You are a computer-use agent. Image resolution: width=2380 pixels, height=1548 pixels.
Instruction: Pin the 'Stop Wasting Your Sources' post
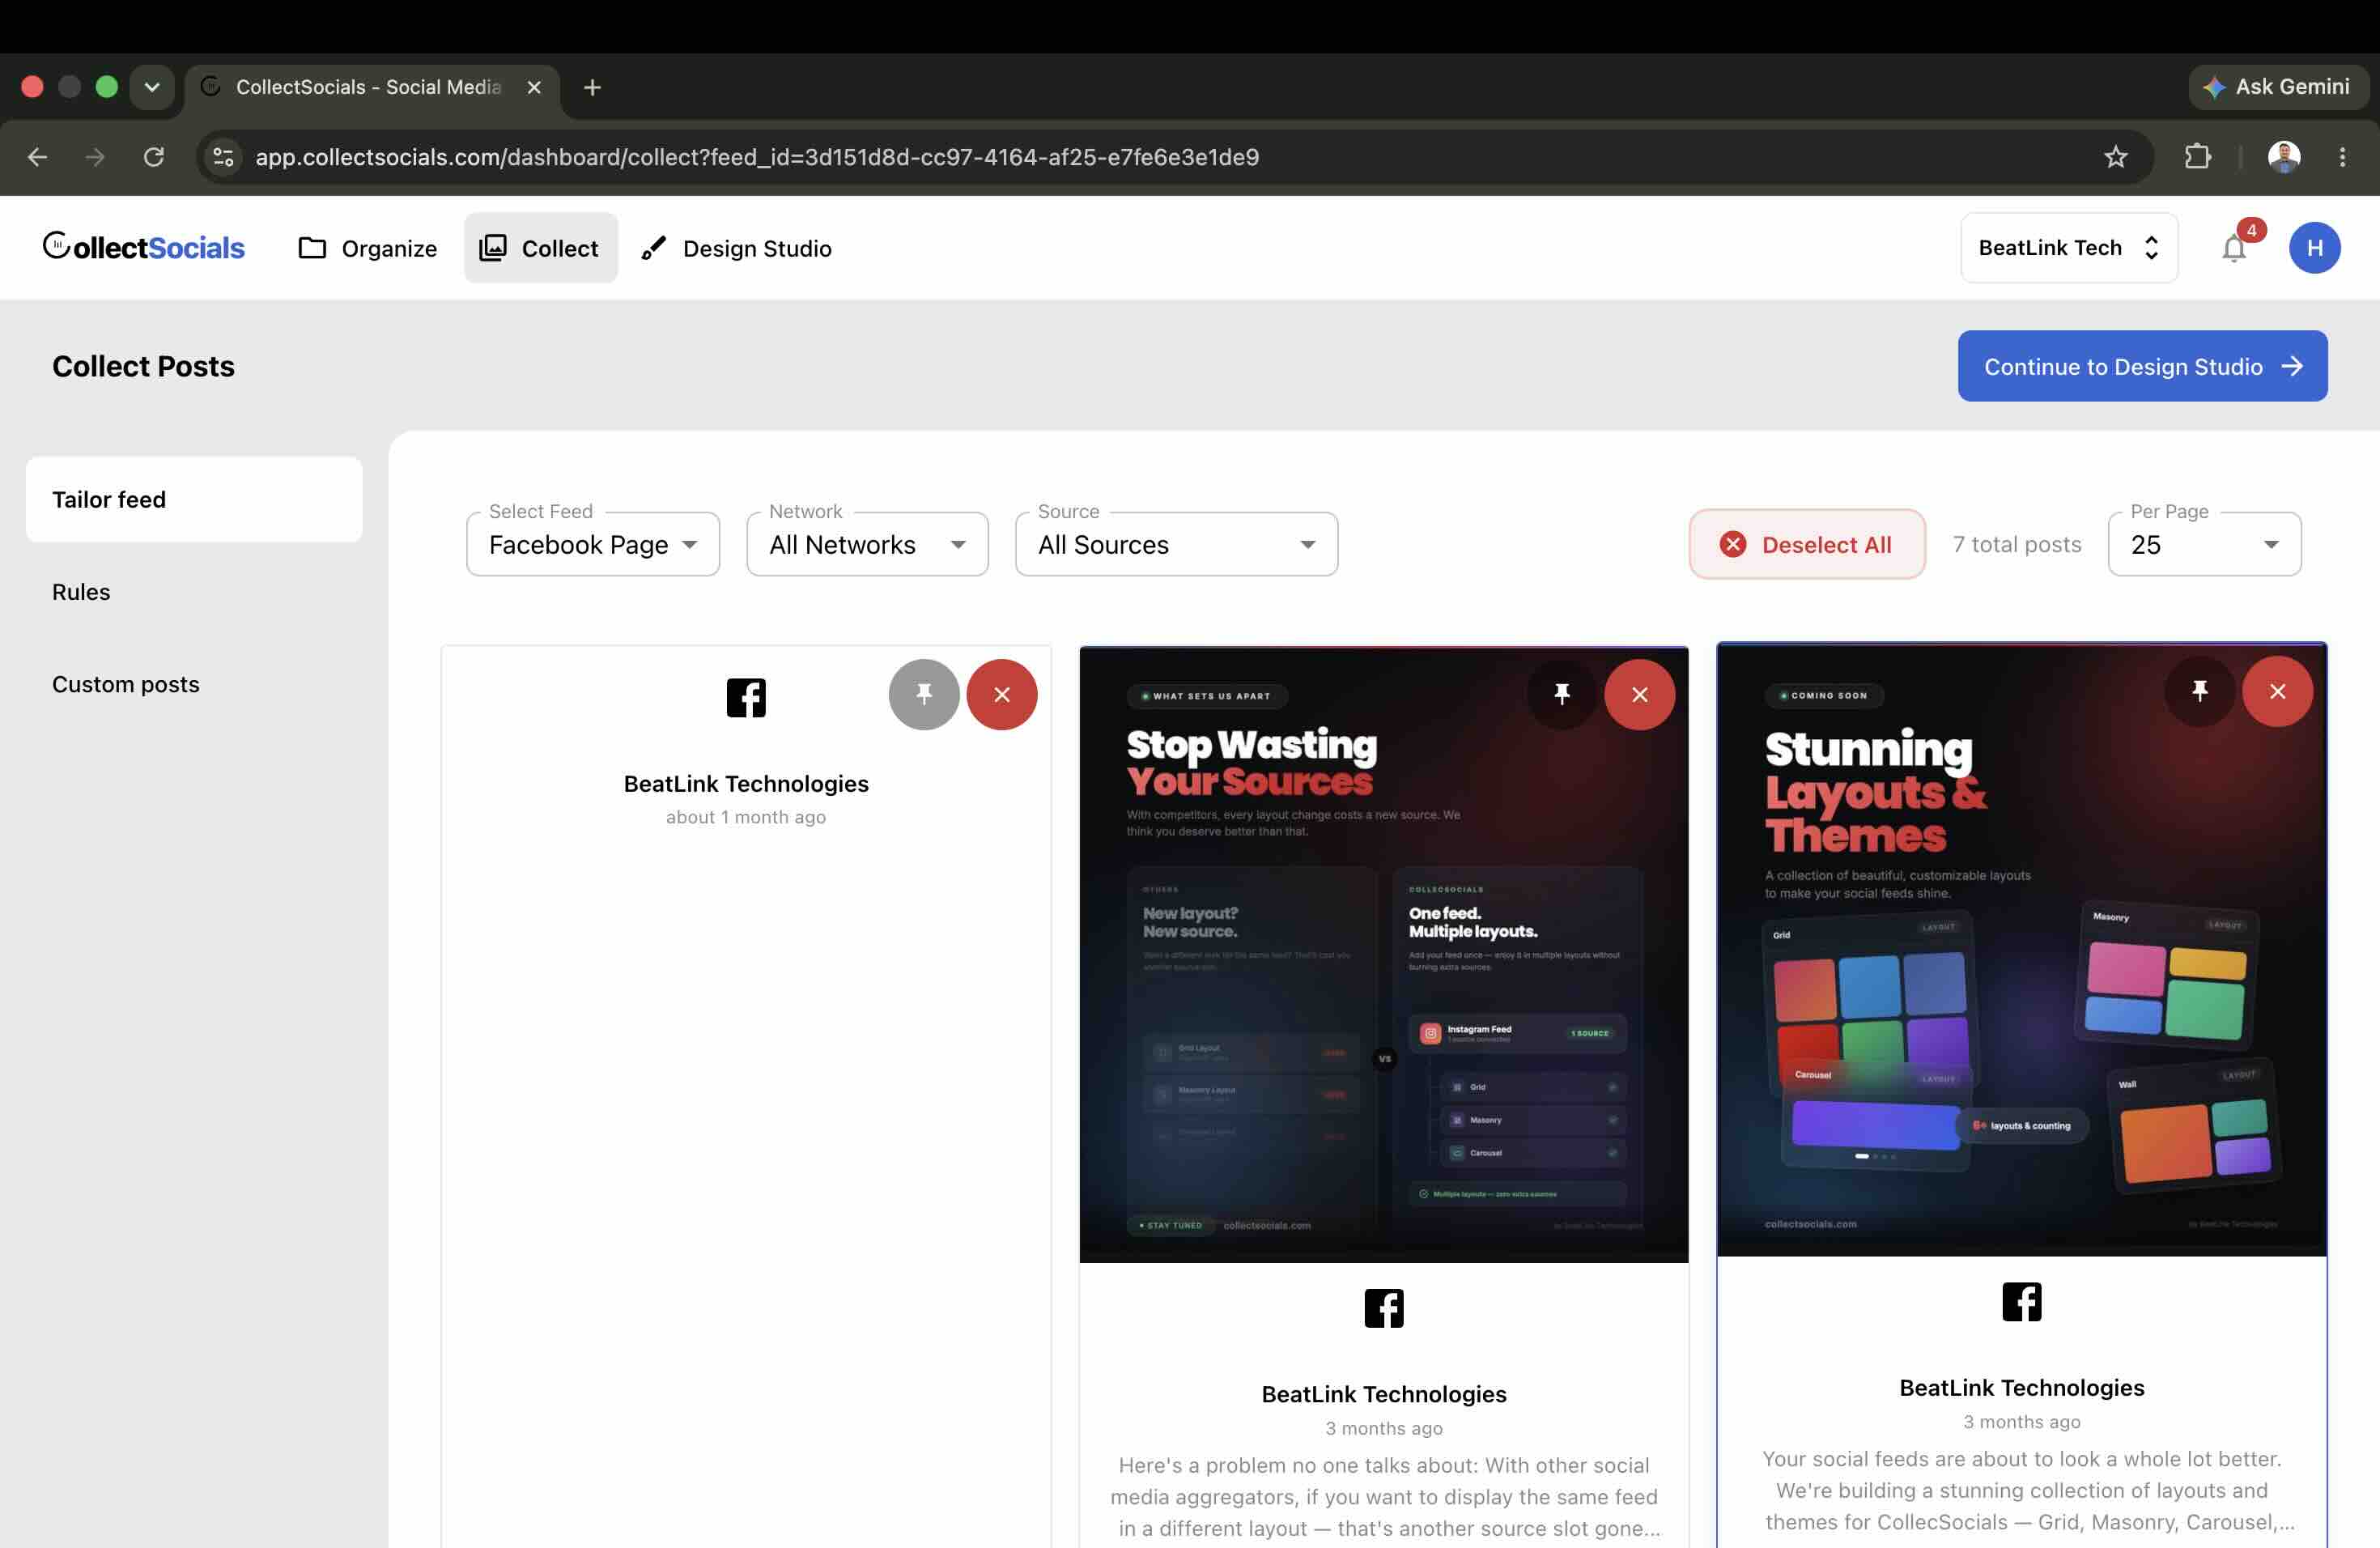pos(1561,694)
